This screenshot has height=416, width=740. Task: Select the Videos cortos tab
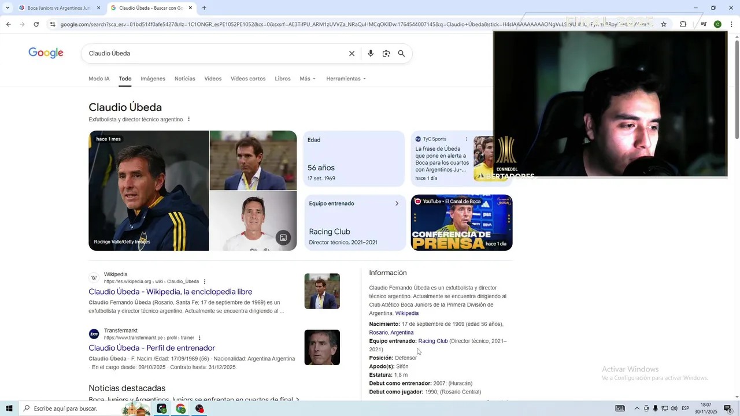tap(248, 79)
